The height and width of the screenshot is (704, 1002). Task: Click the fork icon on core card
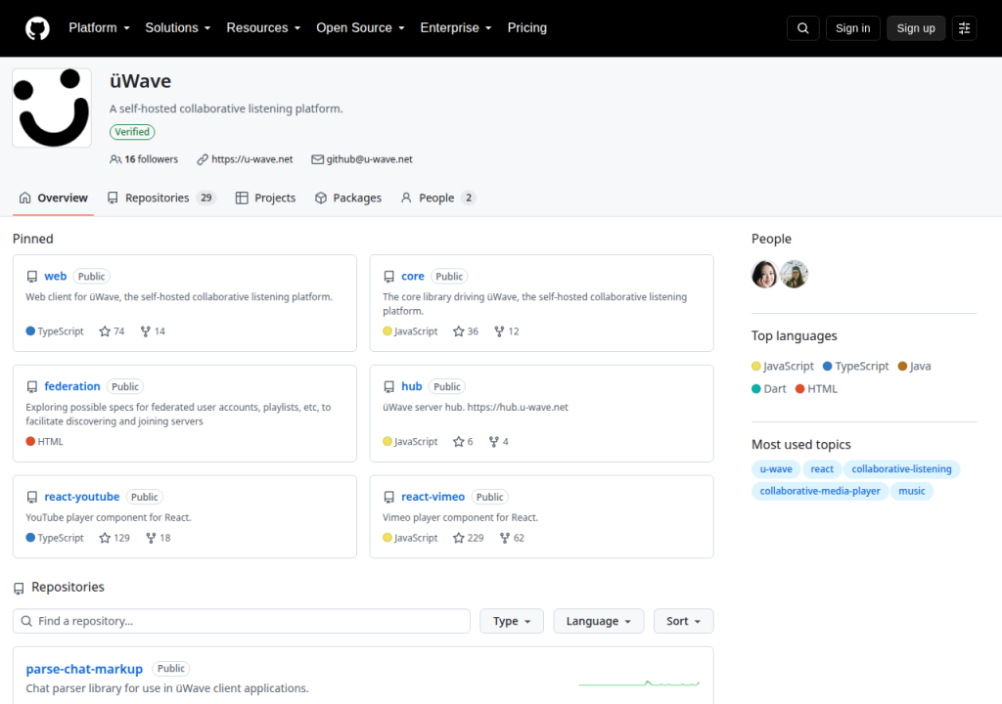coord(499,330)
